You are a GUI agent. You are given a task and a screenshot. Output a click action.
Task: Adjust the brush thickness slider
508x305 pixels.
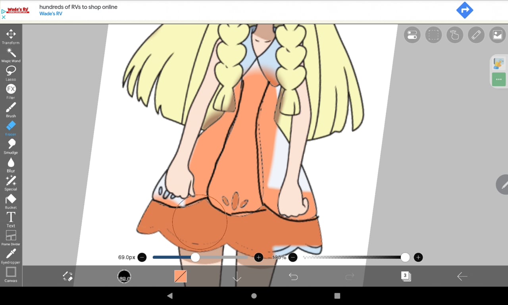[200, 257]
